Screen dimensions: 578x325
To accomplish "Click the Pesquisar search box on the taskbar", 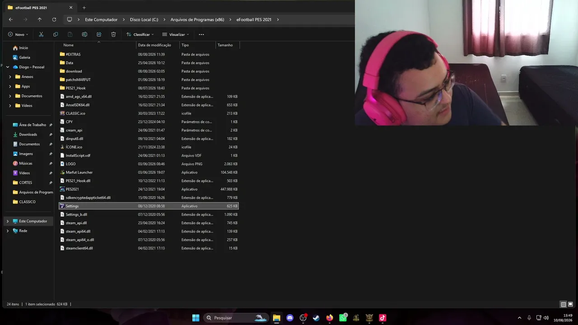I will point(236,318).
